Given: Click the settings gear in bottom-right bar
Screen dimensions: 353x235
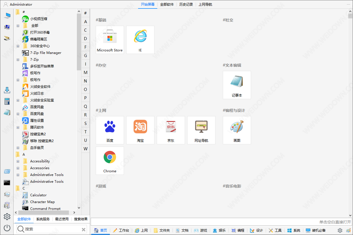Looking at the screenshot, I should tap(340, 230).
